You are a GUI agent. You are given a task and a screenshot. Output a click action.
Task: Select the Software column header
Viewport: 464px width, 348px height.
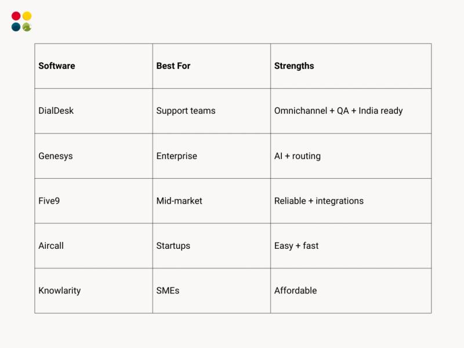[x=93, y=66]
